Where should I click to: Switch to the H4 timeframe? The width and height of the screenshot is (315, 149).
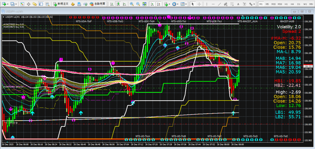click(x=293, y=4)
